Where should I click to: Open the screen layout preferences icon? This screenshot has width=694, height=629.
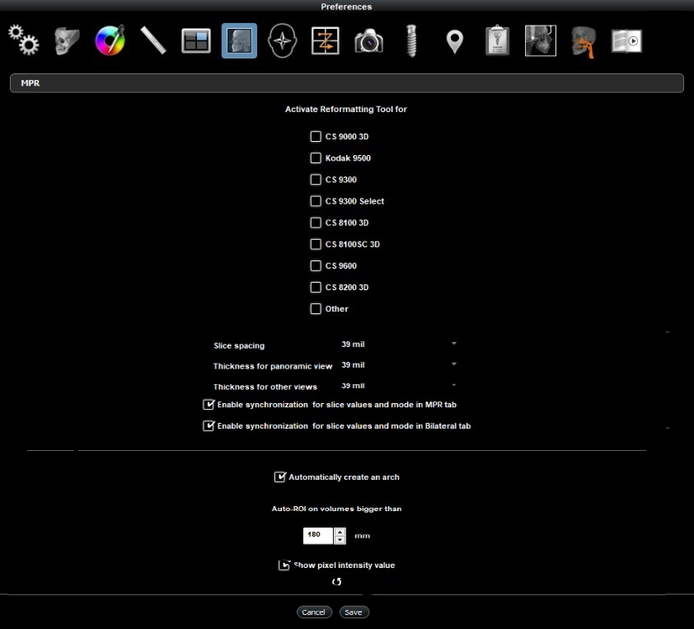(196, 40)
